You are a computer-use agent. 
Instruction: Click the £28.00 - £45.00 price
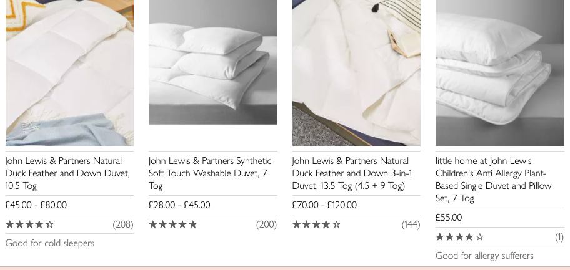click(x=179, y=205)
